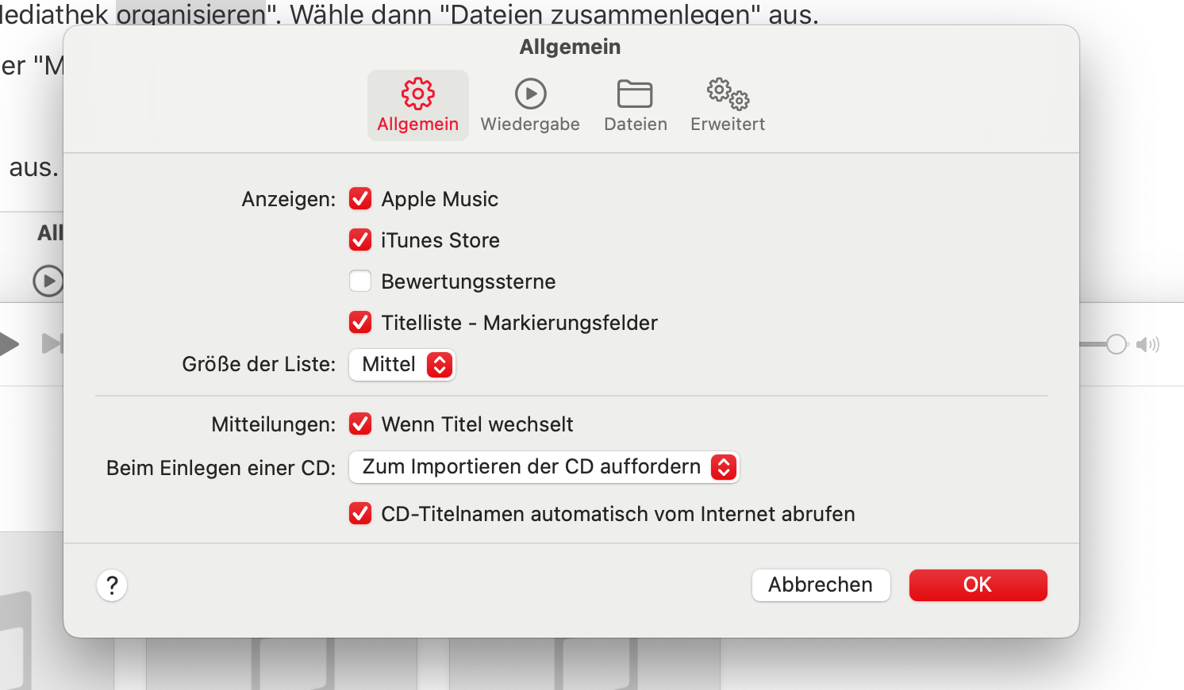The image size is (1184, 690).
Task: Click the volume speaker icon
Action: coord(1147,344)
